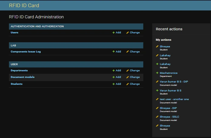Open the Document models link
The image size is (211, 138).
22,77
